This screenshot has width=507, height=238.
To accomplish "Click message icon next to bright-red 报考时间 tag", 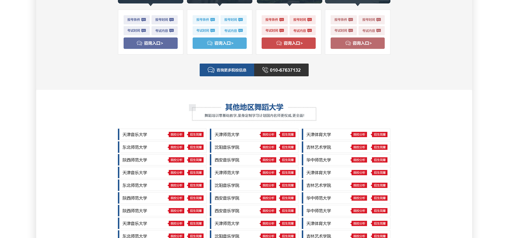I will (x=310, y=20).
